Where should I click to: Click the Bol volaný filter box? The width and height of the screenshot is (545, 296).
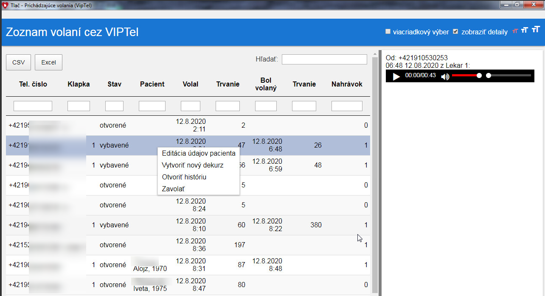pos(266,106)
